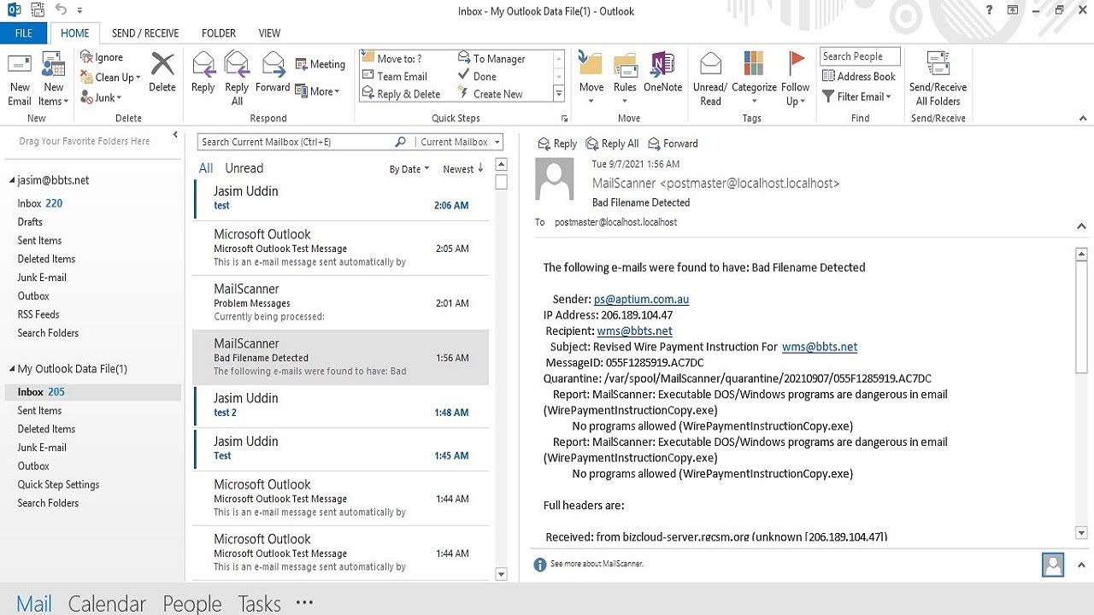Viewport: 1094px width, 615px height.
Task: Switch to People view
Action: tap(192, 603)
